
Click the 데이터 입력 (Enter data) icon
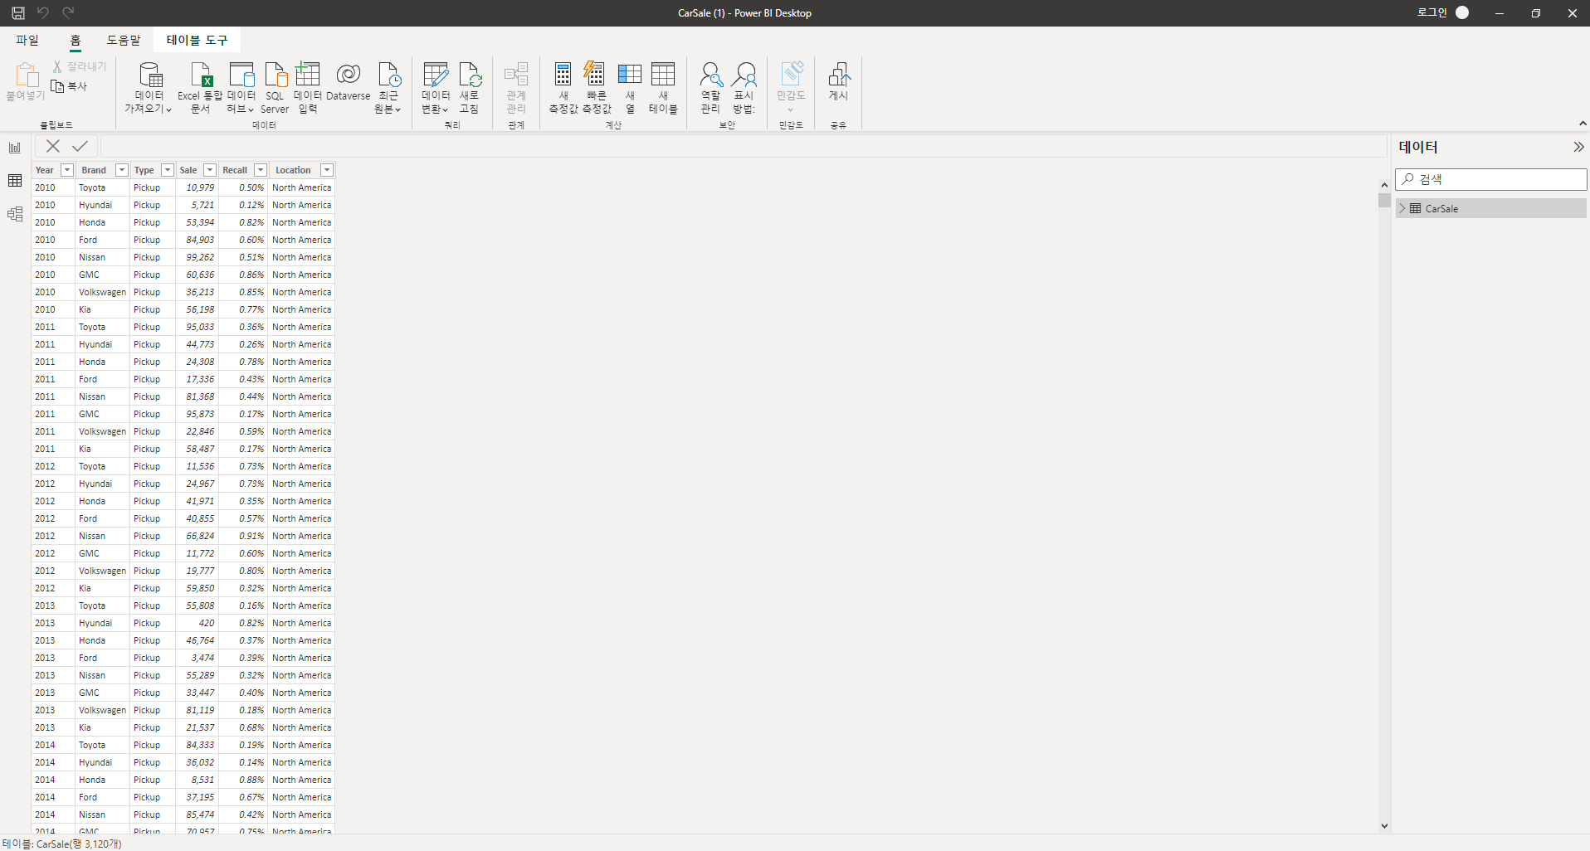click(x=308, y=88)
